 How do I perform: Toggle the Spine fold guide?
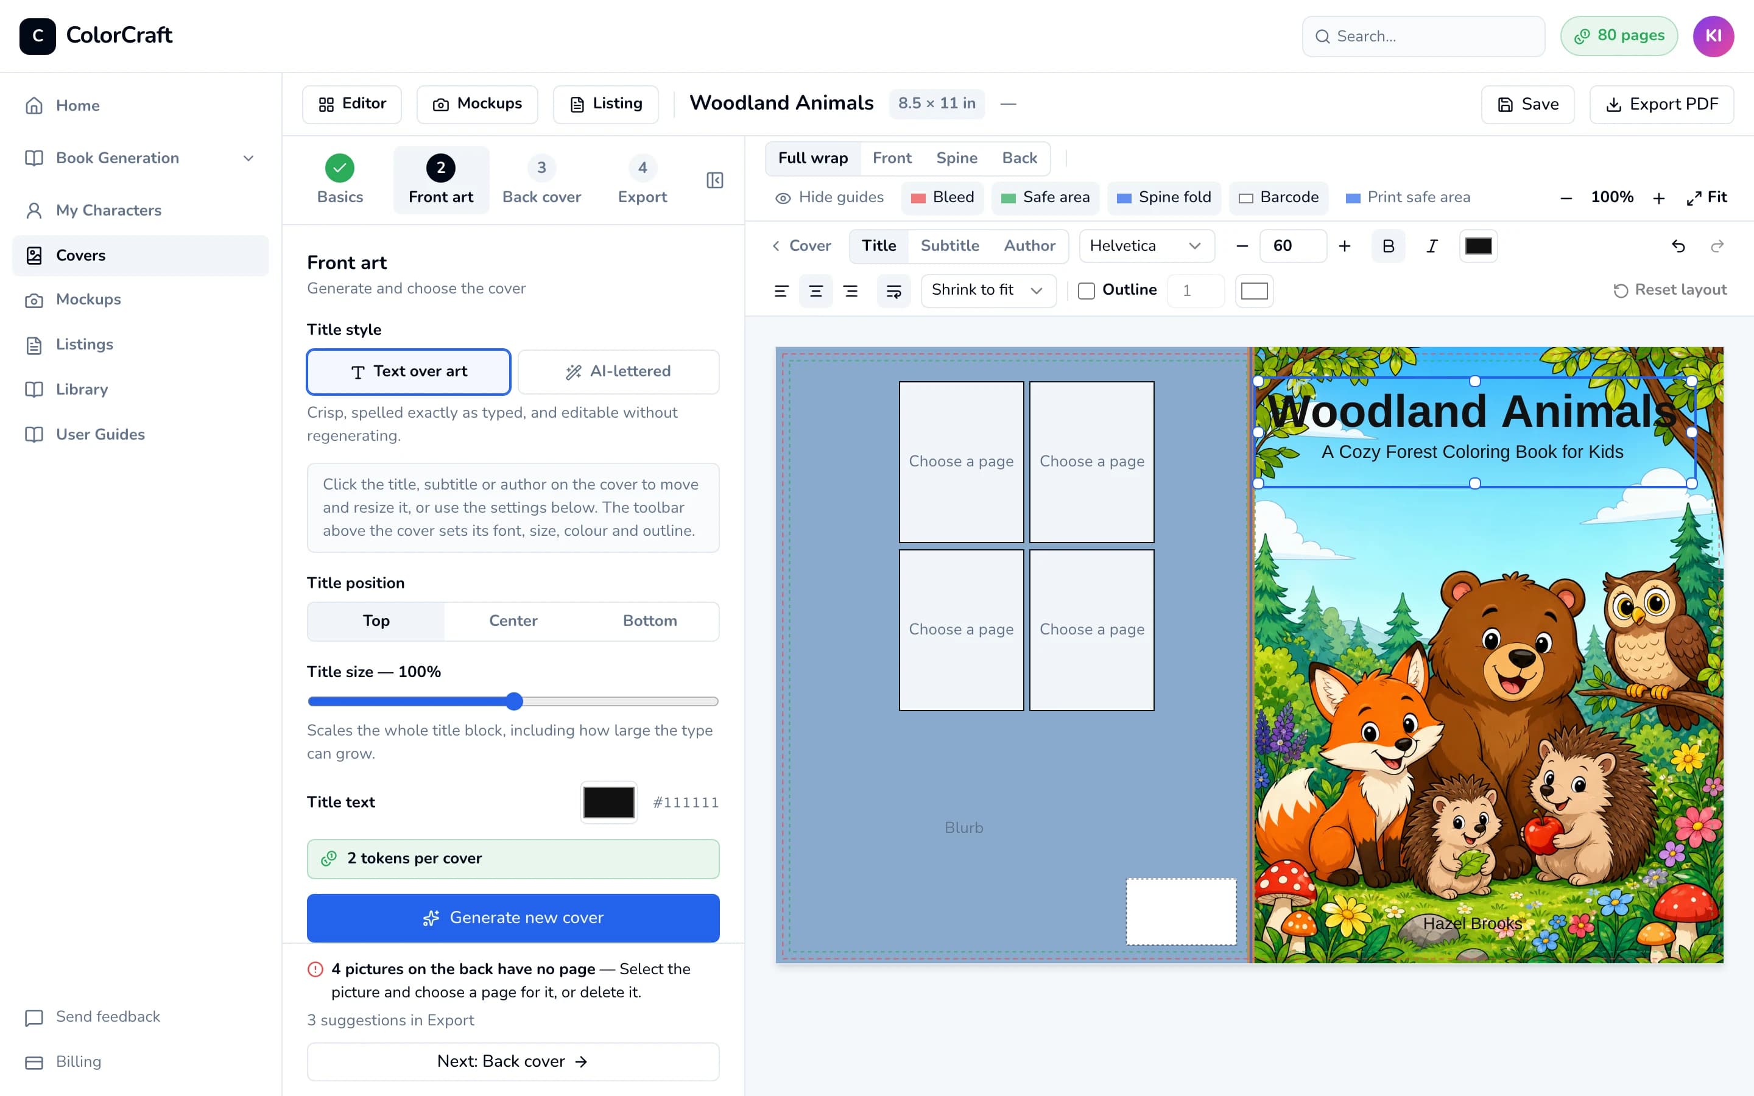tap(1163, 198)
